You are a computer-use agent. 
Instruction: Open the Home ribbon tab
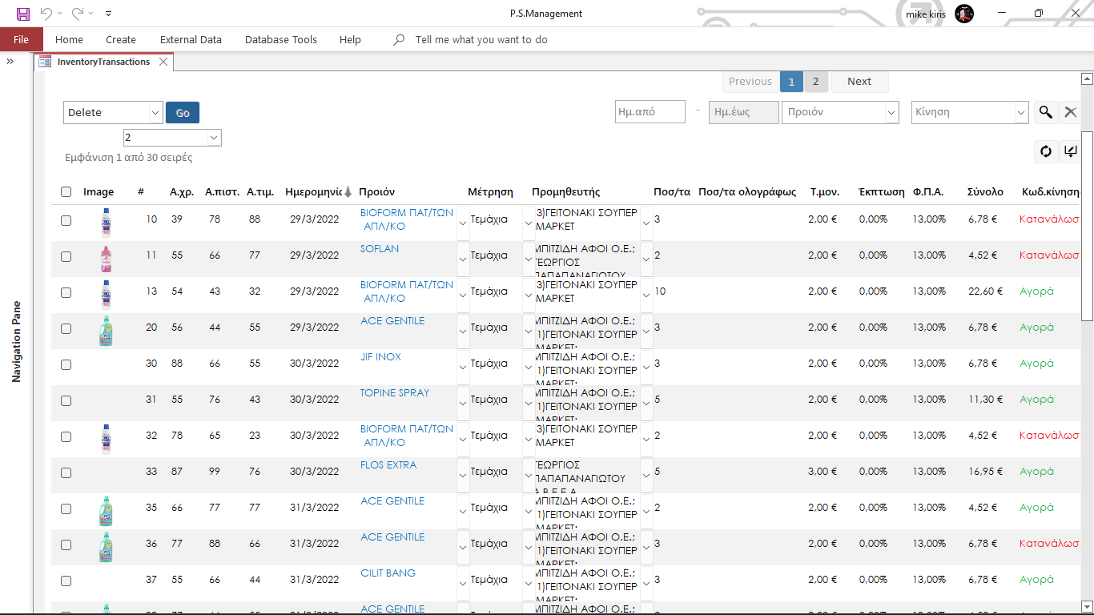pyautogui.click(x=69, y=39)
